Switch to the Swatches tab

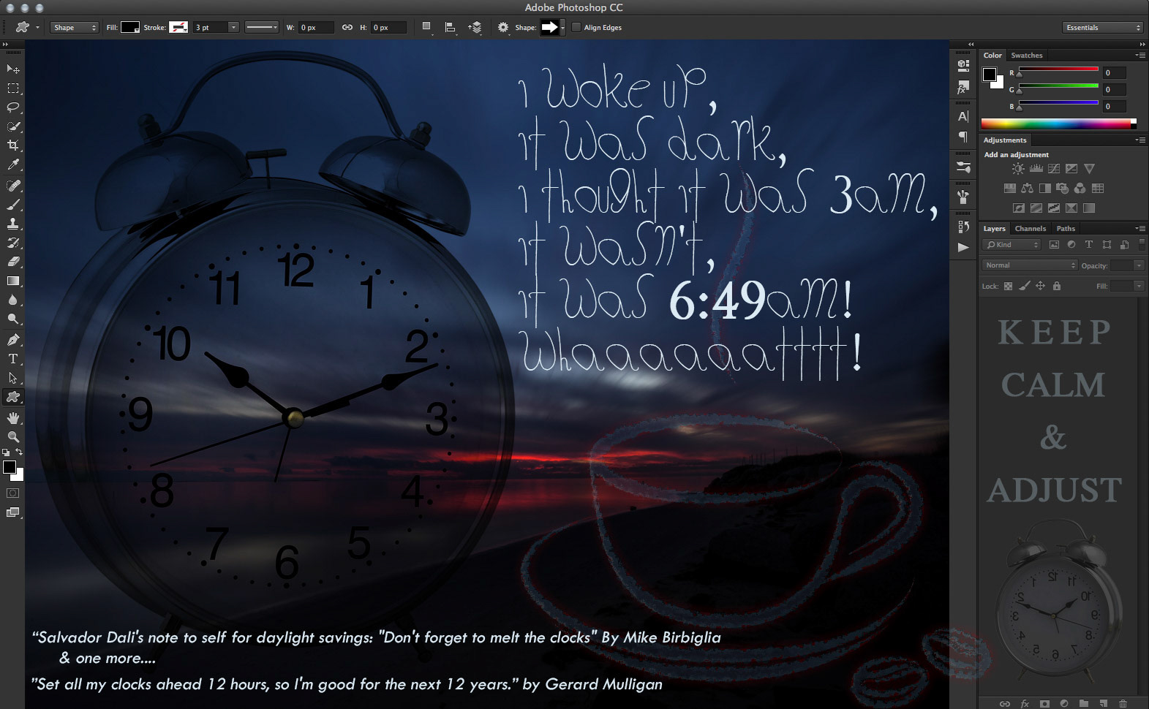coord(1027,56)
